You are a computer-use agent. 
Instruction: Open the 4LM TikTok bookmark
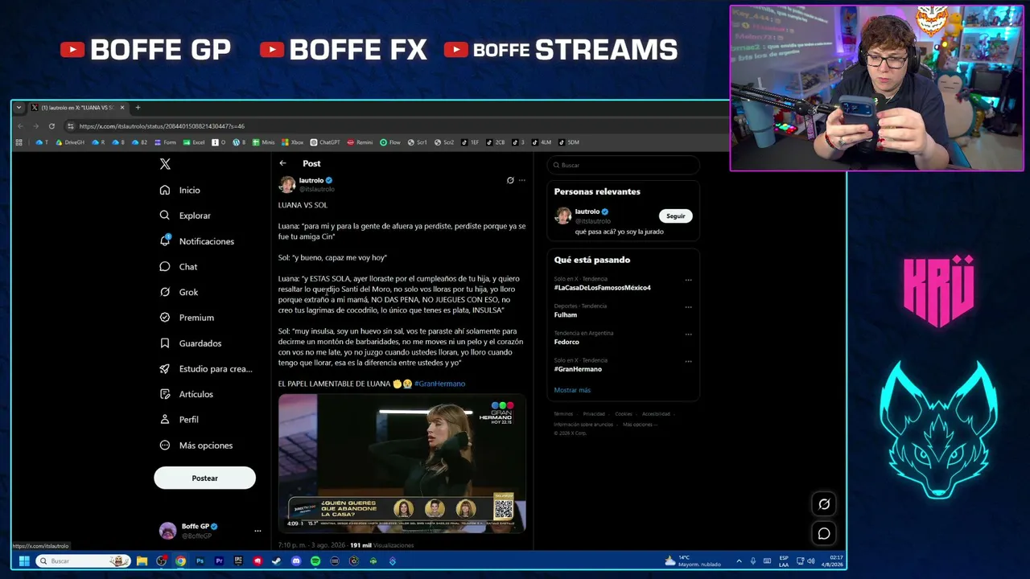click(542, 142)
